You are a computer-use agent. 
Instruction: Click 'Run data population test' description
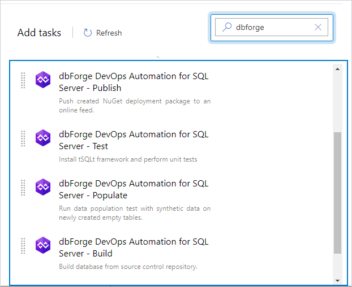coord(135,213)
